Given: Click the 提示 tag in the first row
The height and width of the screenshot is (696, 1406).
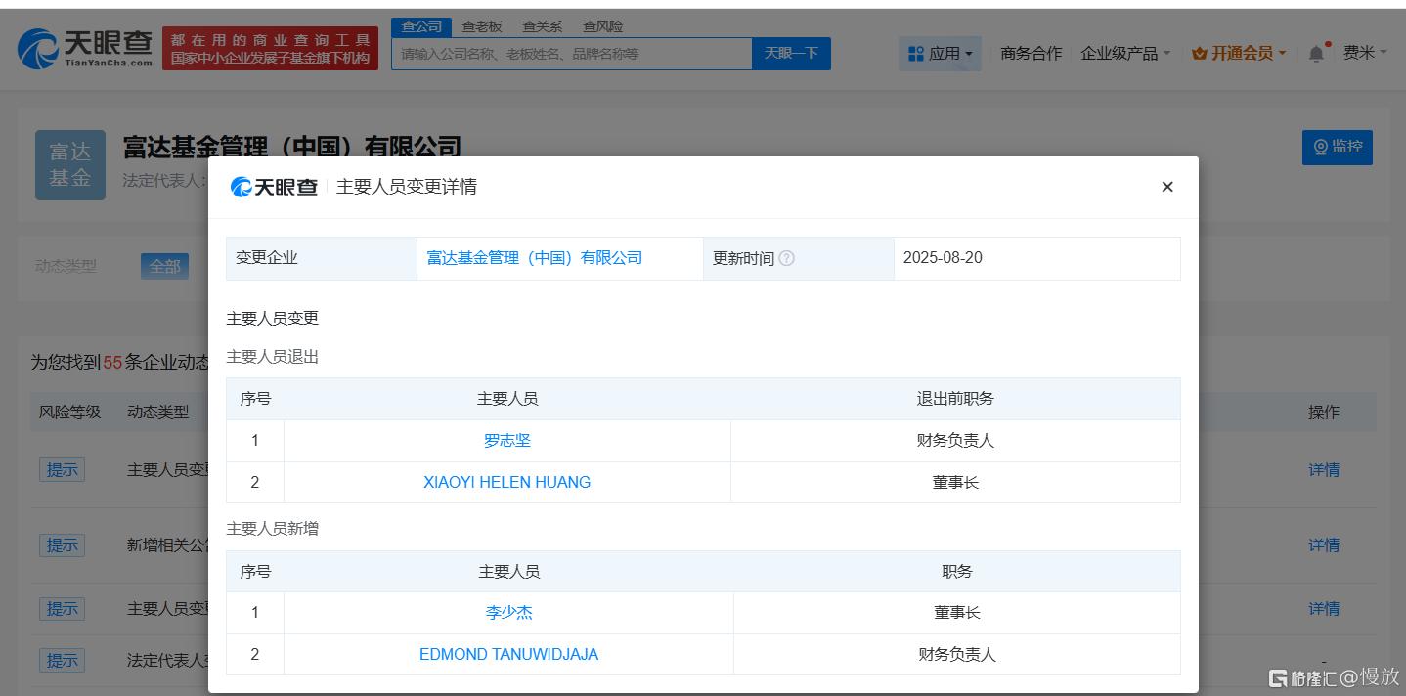Looking at the screenshot, I should [62, 470].
